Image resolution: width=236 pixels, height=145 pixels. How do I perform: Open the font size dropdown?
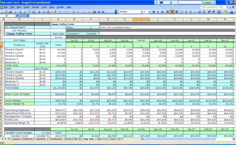(x=149, y=12)
